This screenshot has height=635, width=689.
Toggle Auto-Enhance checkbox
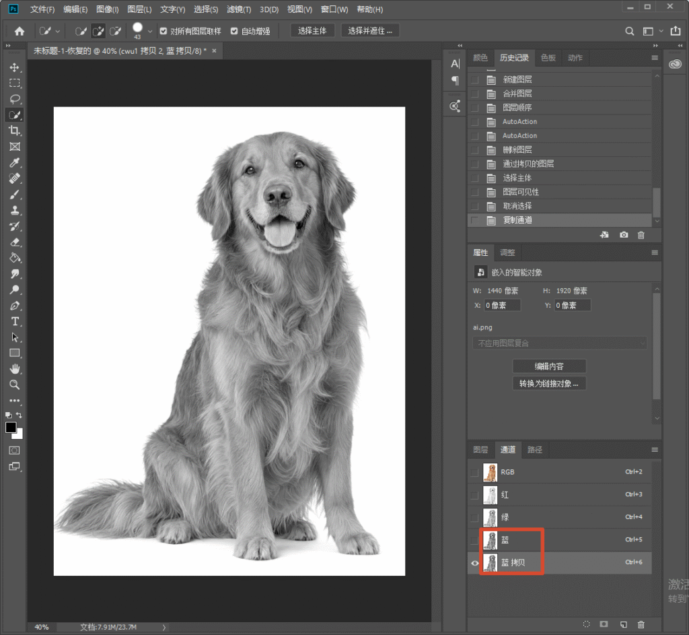click(234, 31)
